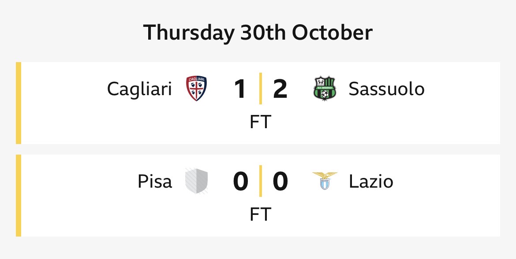Click yellow left bar of Cagliari match card
Image resolution: width=516 pixels, height=259 pixels.
(x=19, y=103)
